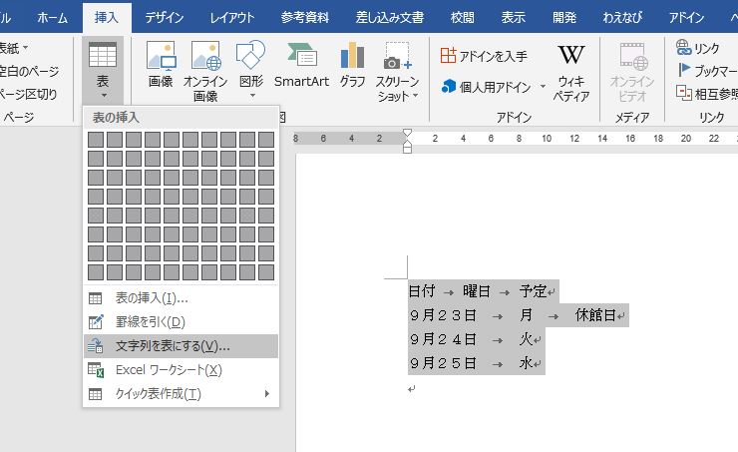Click アドインを入手 (Get Add-ins)

coord(484,56)
